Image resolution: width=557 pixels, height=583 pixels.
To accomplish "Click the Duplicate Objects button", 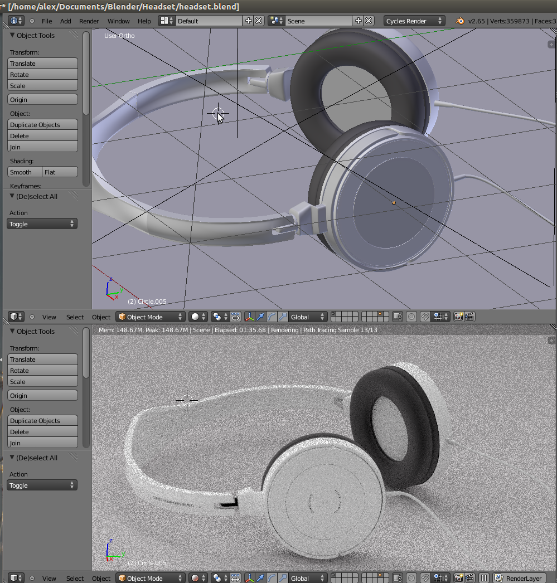I will tap(42, 124).
